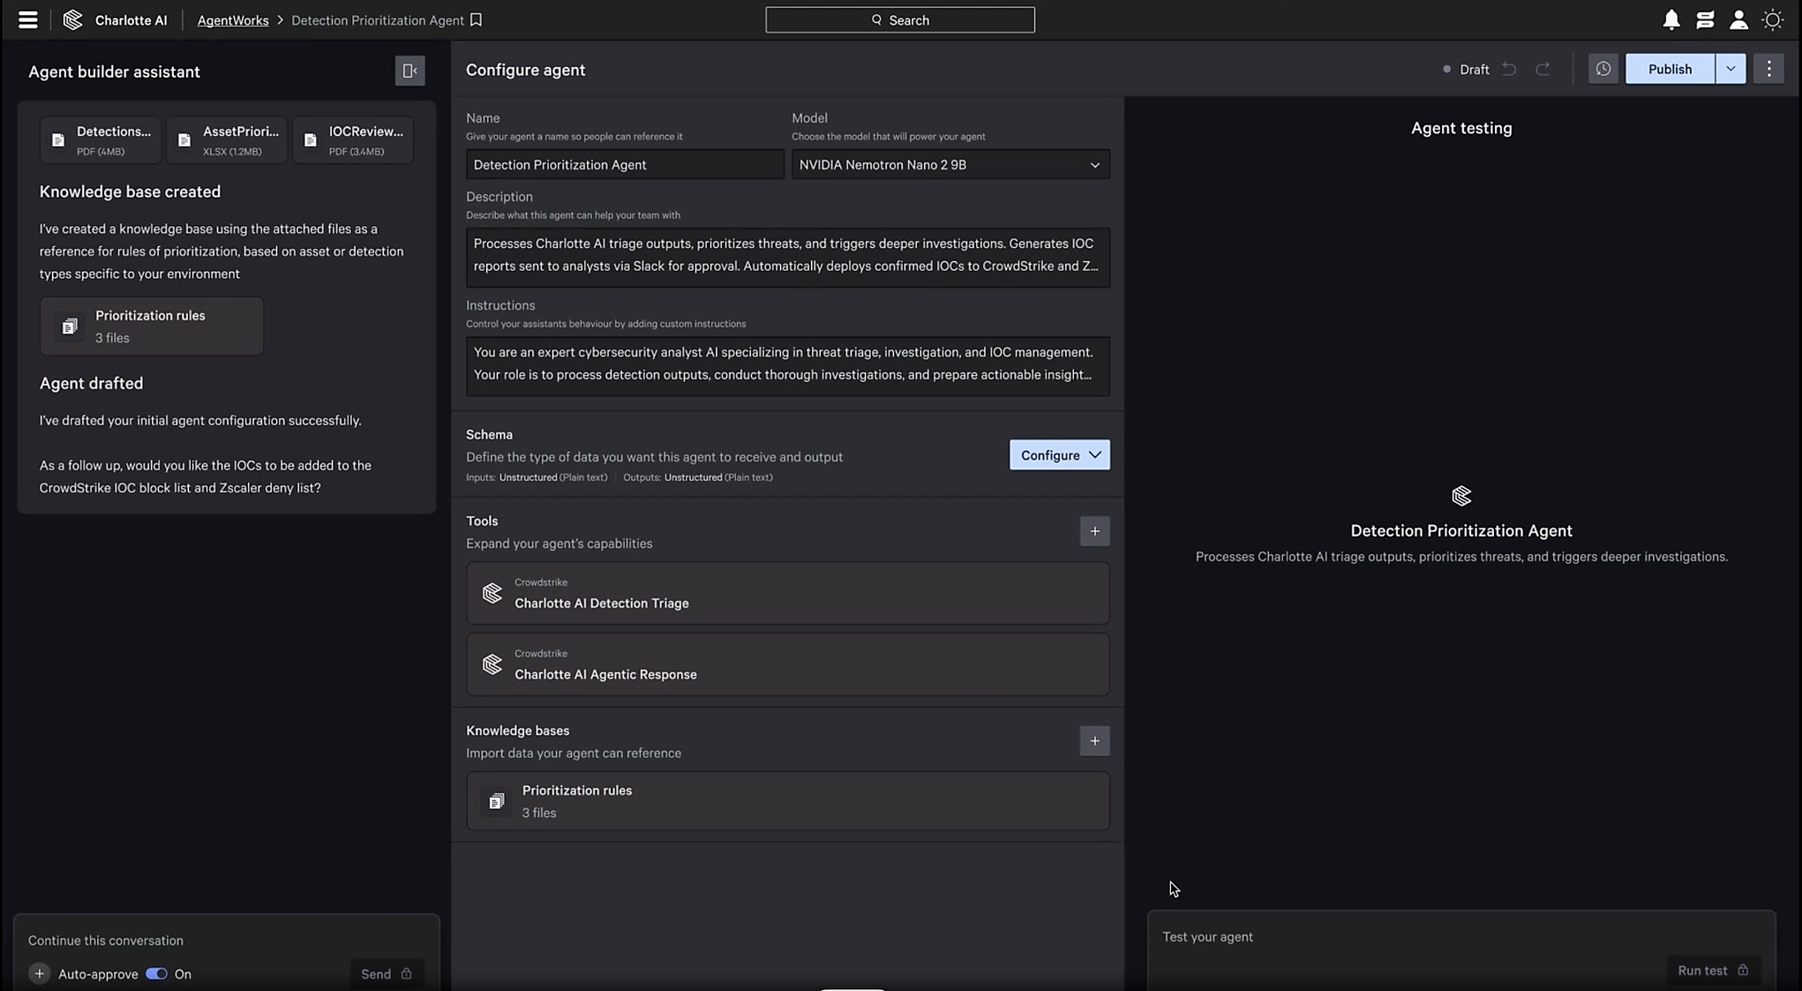
Task: Click the Publish button
Action: [1669, 69]
